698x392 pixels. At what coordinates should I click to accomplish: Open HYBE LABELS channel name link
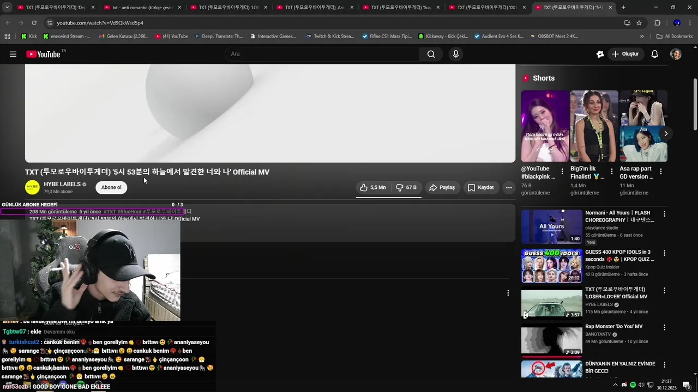(62, 184)
